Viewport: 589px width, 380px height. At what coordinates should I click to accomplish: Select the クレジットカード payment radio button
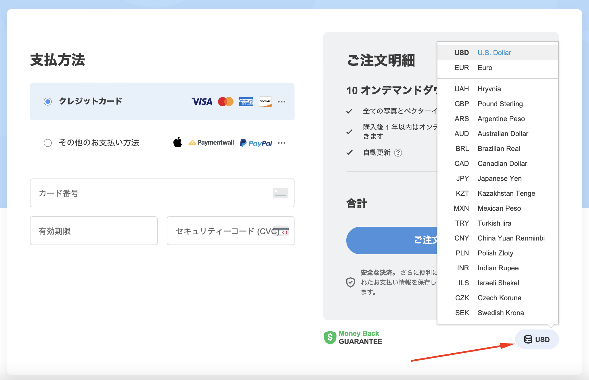click(48, 102)
